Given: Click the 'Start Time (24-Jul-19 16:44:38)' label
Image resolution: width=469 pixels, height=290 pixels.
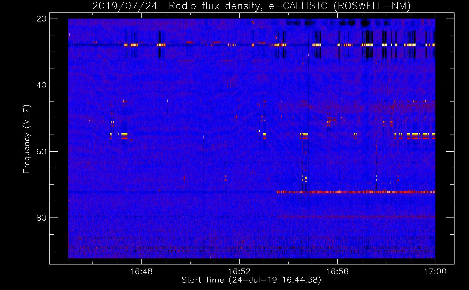Looking at the screenshot, I should pos(251,280).
